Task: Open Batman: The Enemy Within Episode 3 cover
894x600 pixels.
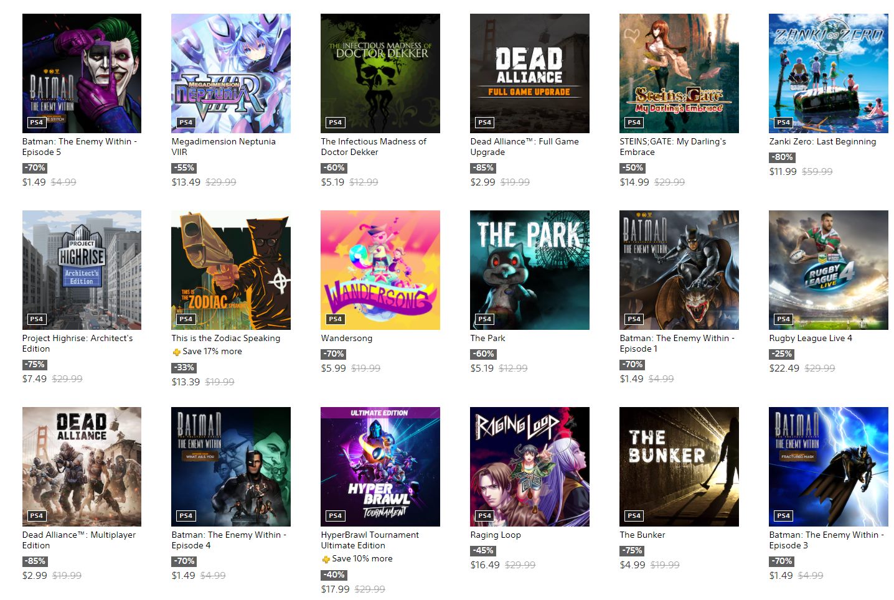Action: tap(829, 467)
